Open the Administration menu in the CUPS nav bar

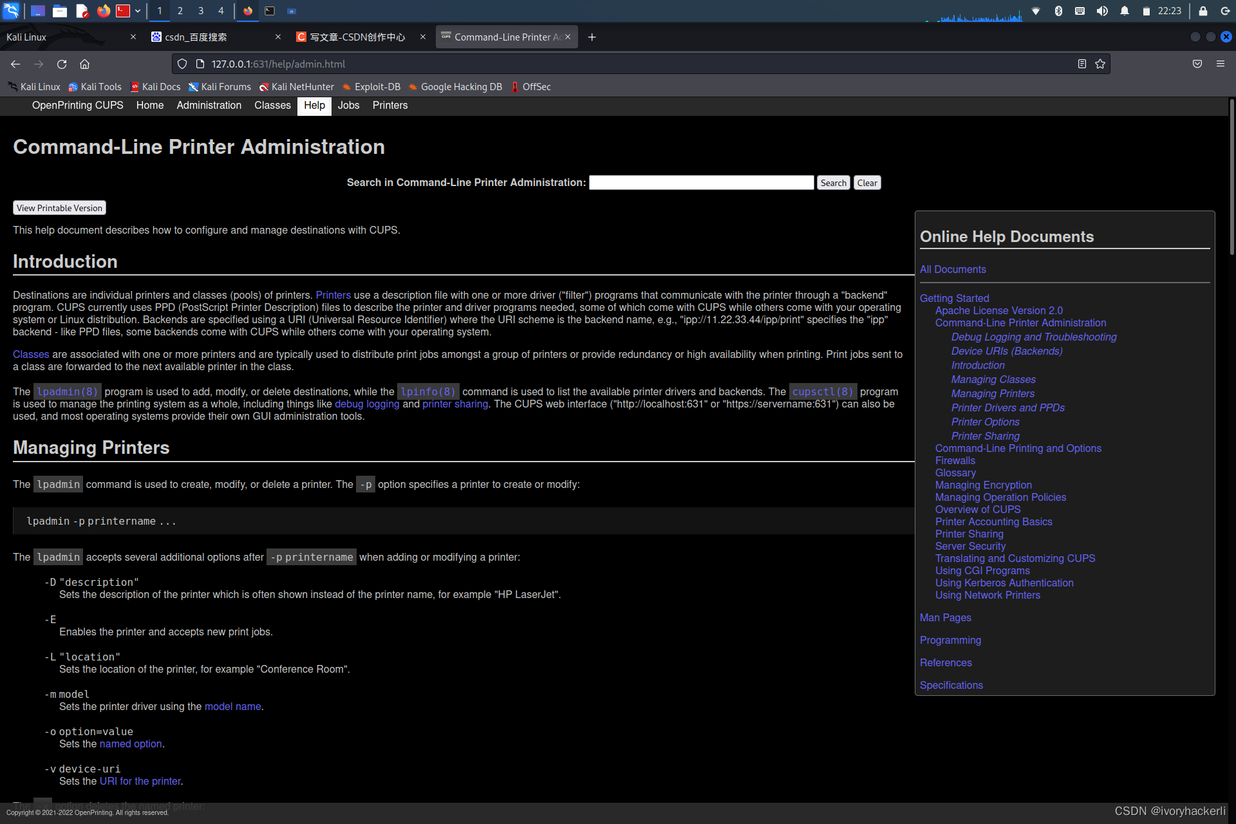coord(209,105)
